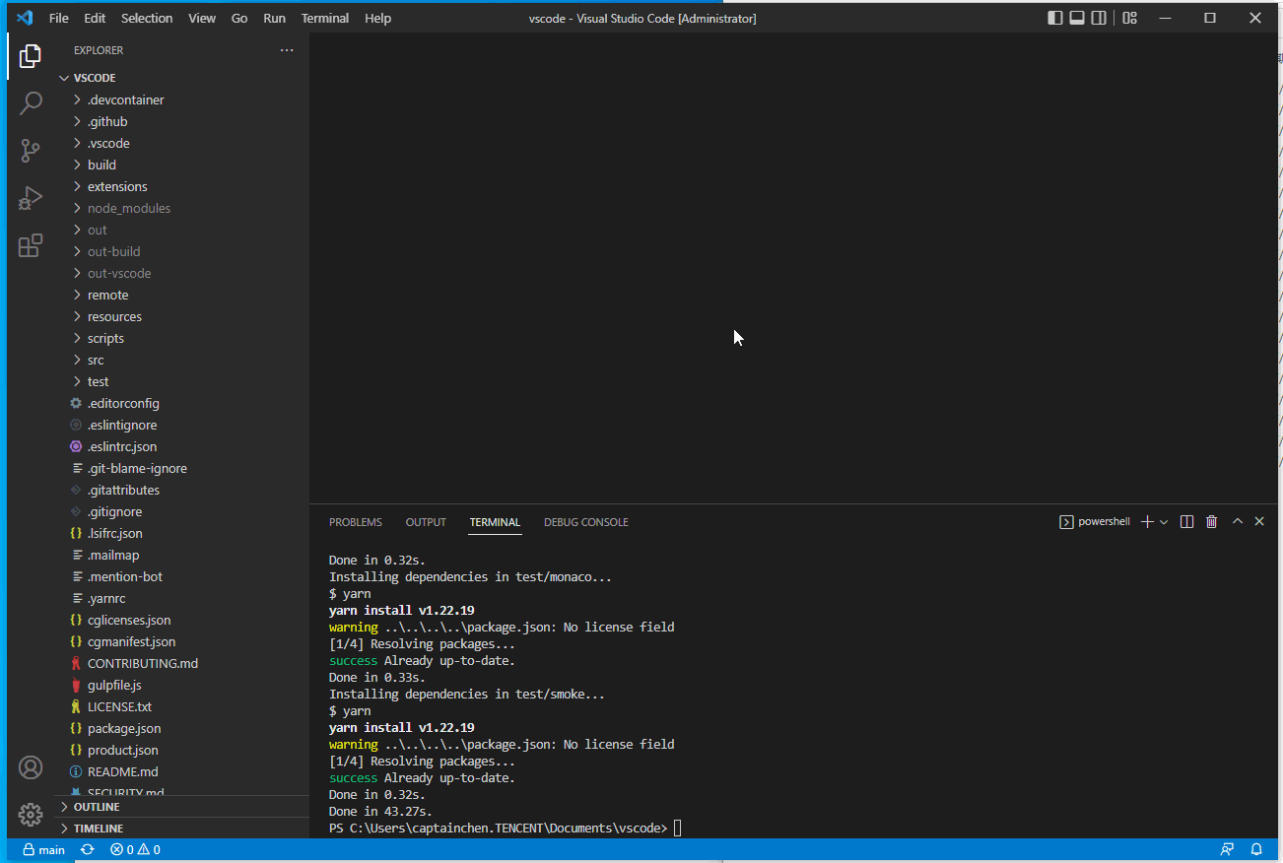This screenshot has width=1283, height=863.
Task: Maximize panel size with up chevron
Action: [1238, 522]
